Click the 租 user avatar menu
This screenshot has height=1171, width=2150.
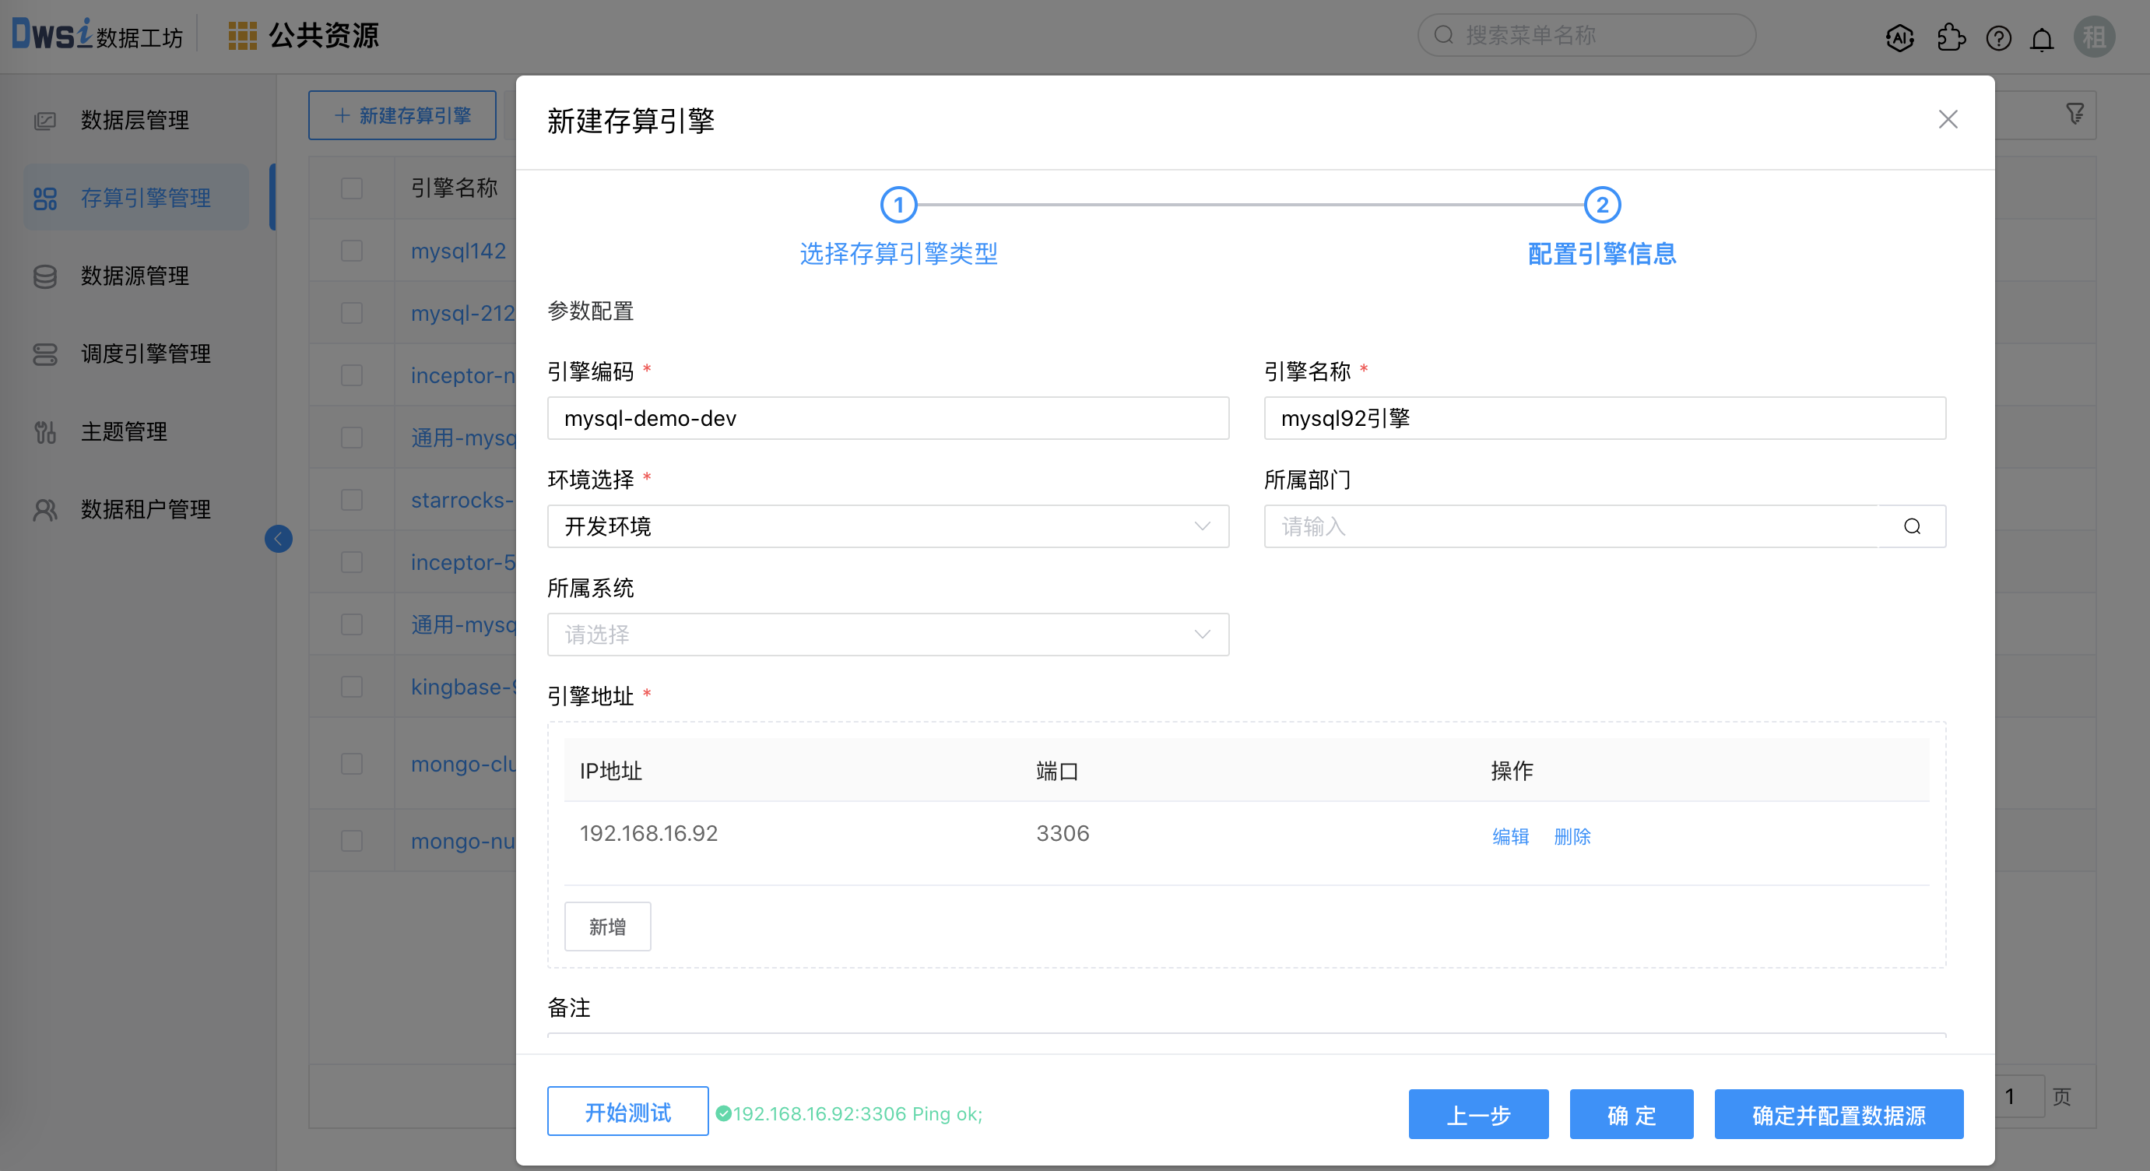click(2093, 37)
